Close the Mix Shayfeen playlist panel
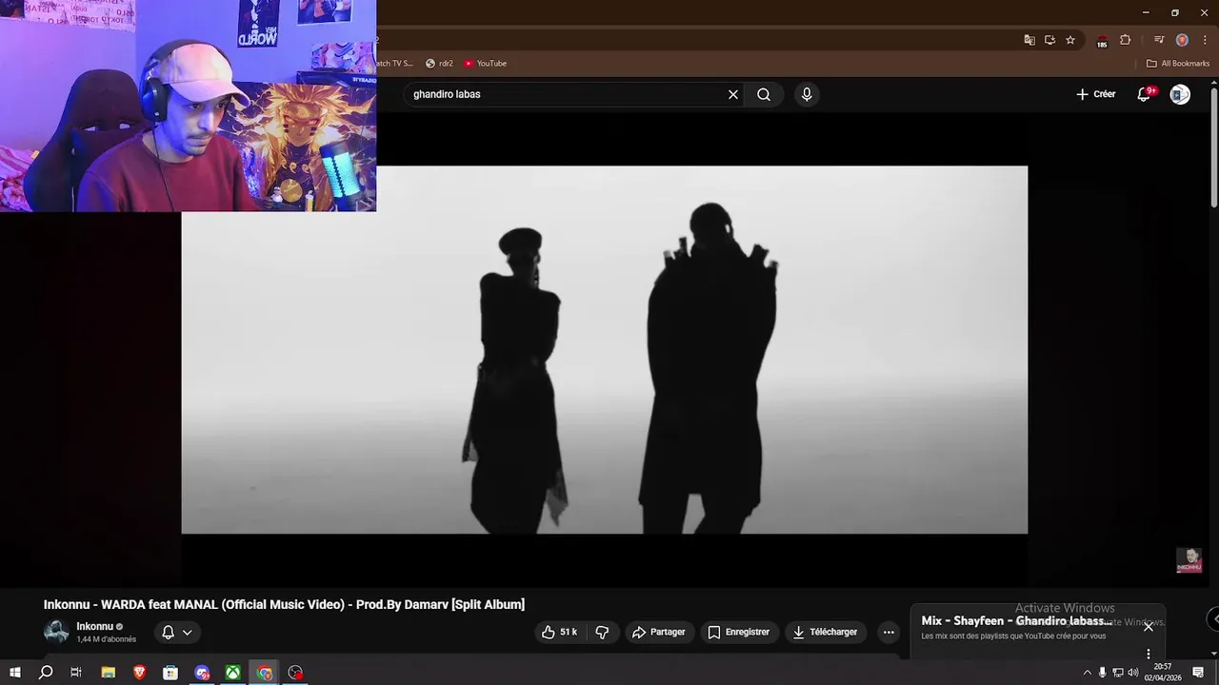 1149,626
